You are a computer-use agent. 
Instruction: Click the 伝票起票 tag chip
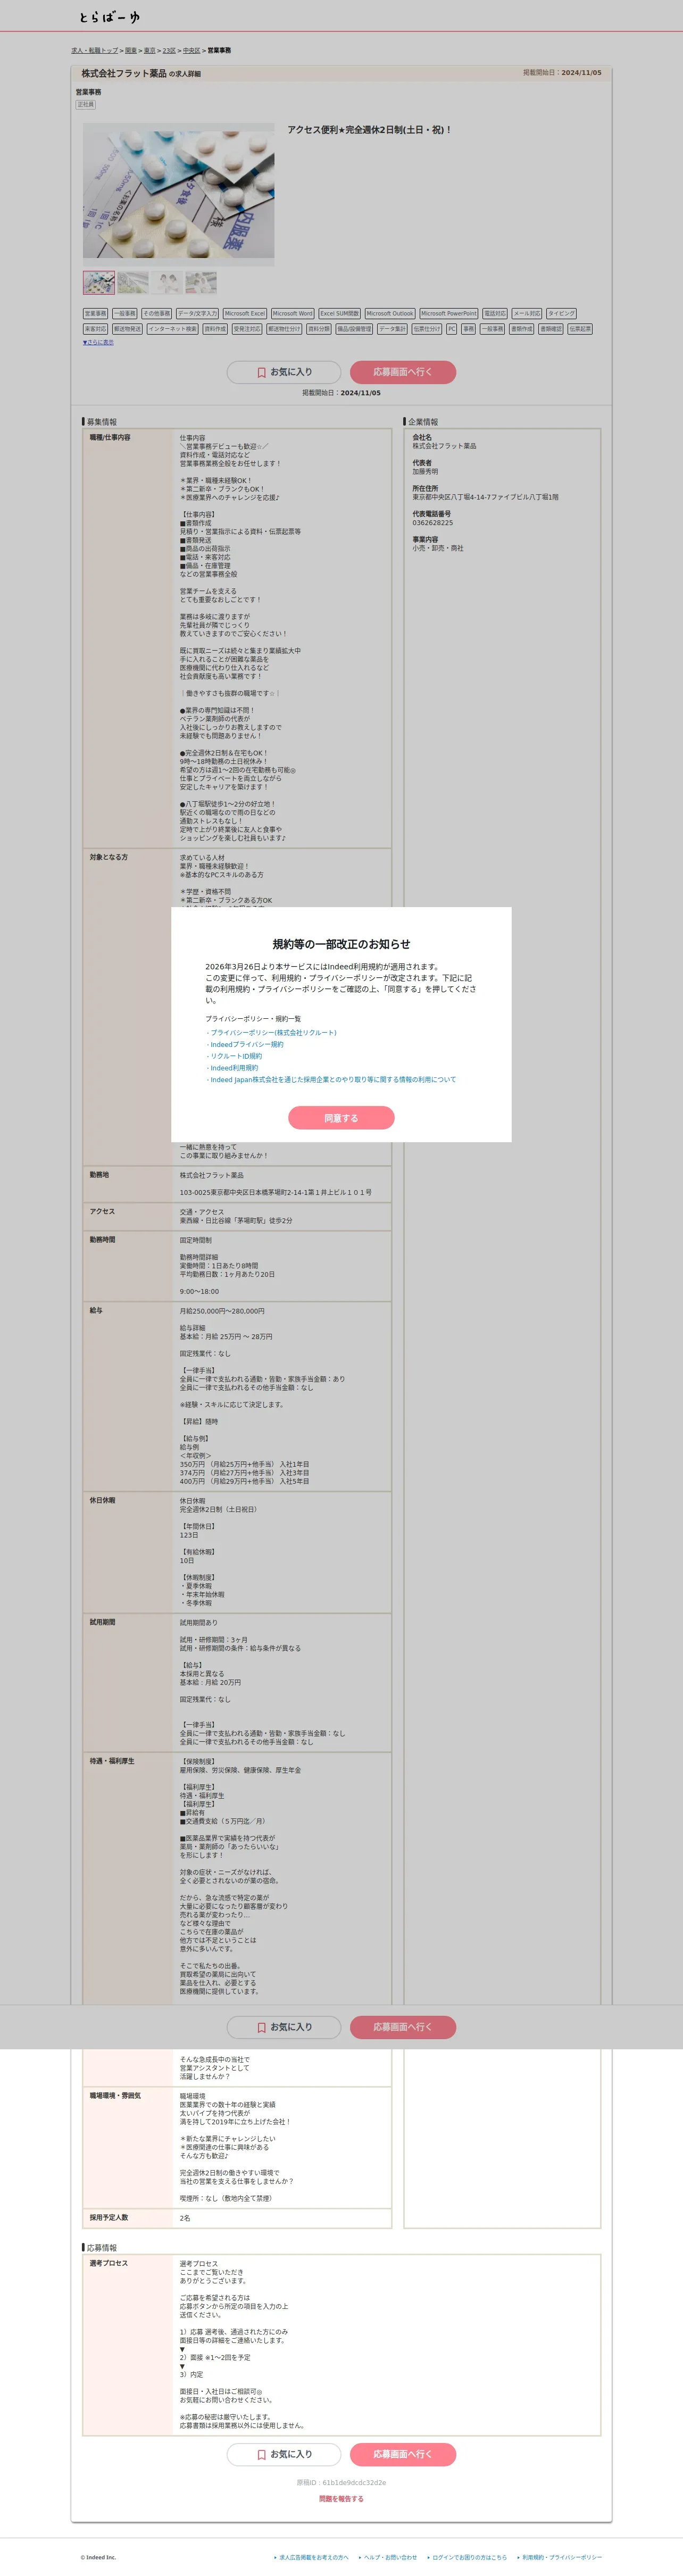click(x=580, y=329)
